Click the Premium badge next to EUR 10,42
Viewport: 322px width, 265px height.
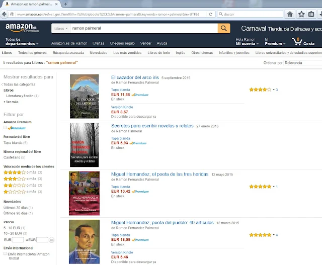pos(140,192)
